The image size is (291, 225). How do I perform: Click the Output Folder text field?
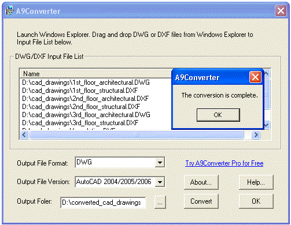103,202
